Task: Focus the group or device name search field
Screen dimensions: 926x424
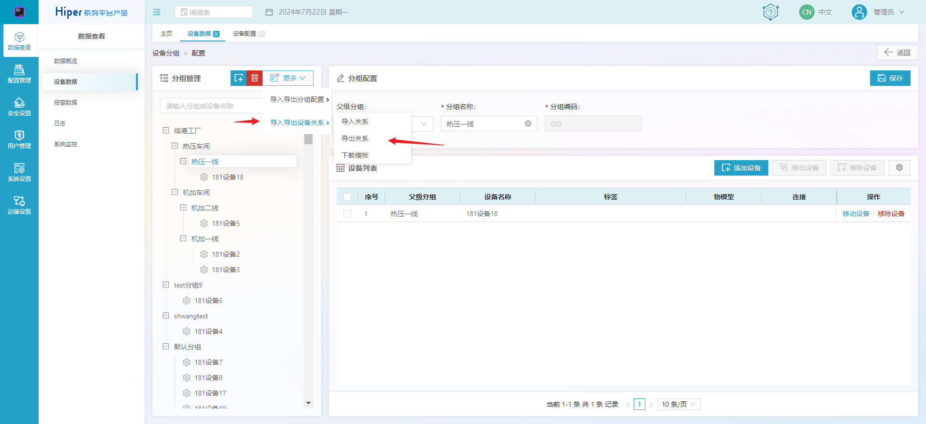Action: click(x=211, y=106)
